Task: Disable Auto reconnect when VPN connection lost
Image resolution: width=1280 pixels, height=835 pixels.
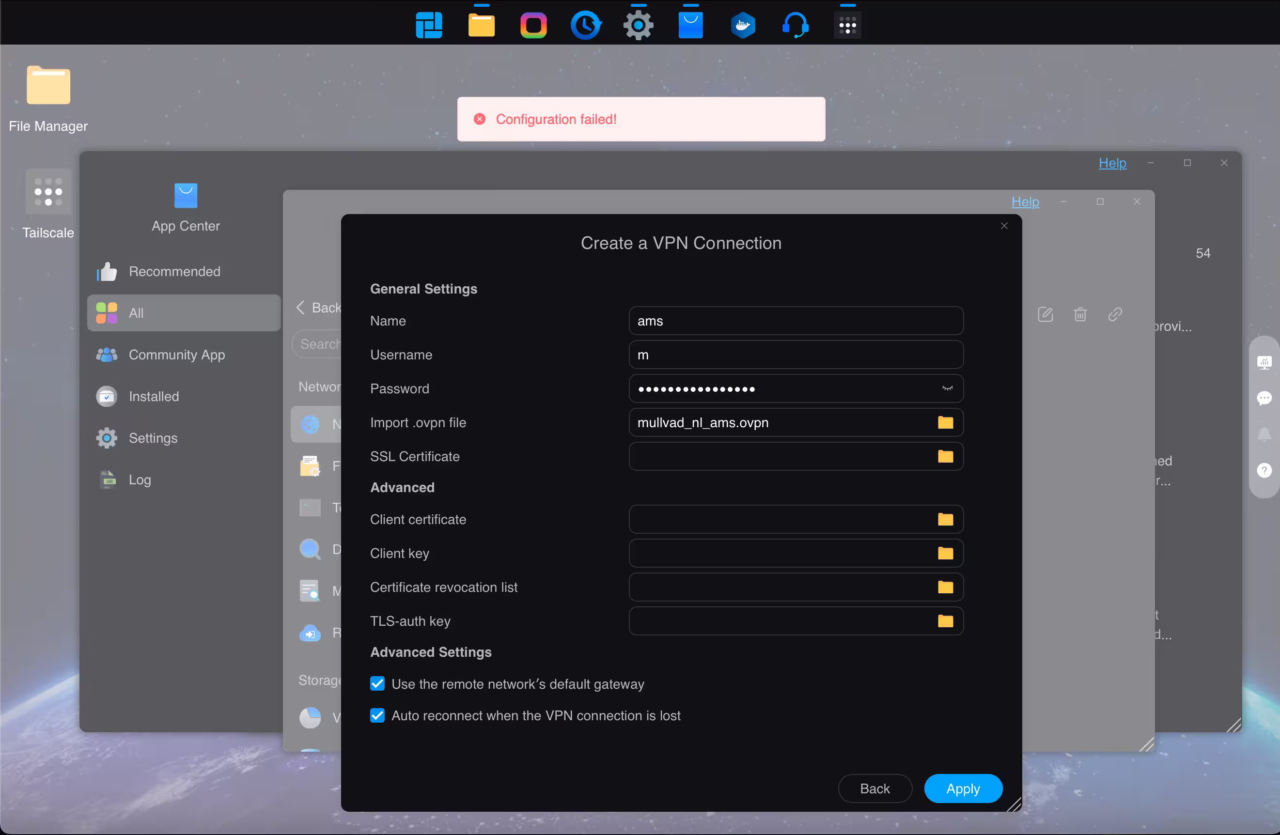Action: [x=377, y=716]
